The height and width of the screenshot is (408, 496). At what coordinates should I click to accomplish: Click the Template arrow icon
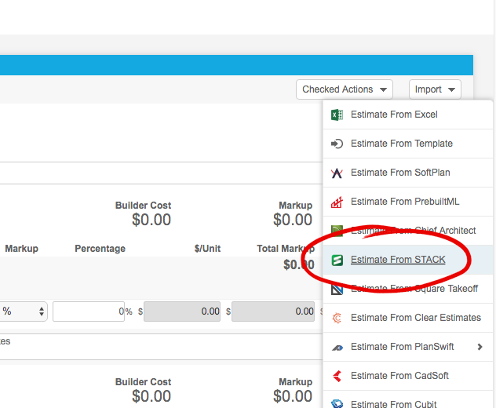click(x=337, y=144)
